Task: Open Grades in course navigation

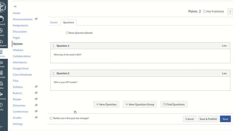Action: 17,118
